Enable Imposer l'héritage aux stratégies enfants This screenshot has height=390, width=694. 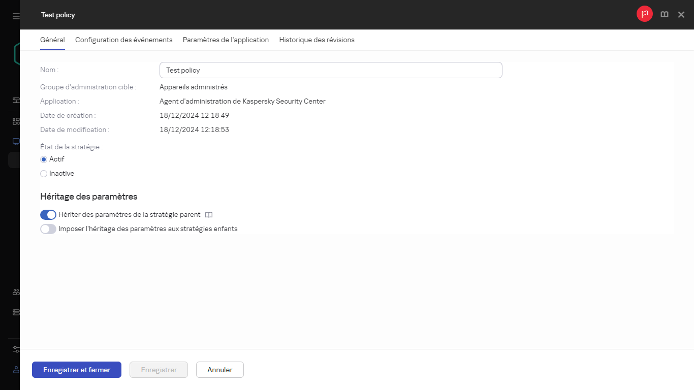click(48, 229)
